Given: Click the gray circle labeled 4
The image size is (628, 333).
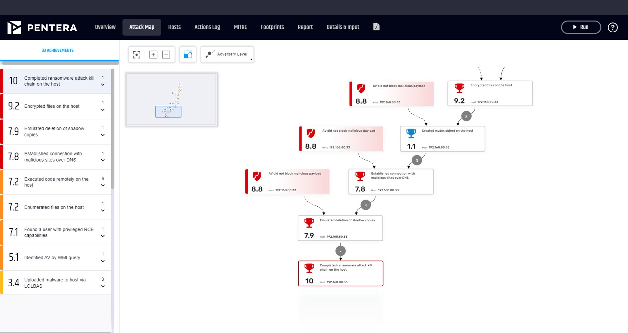Looking at the screenshot, I should (x=366, y=205).
